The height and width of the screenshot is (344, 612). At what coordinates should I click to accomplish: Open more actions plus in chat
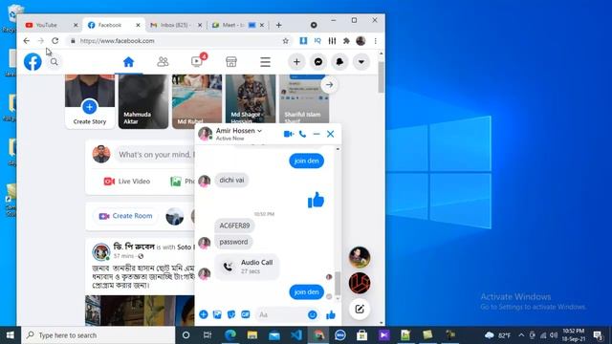click(204, 314)
